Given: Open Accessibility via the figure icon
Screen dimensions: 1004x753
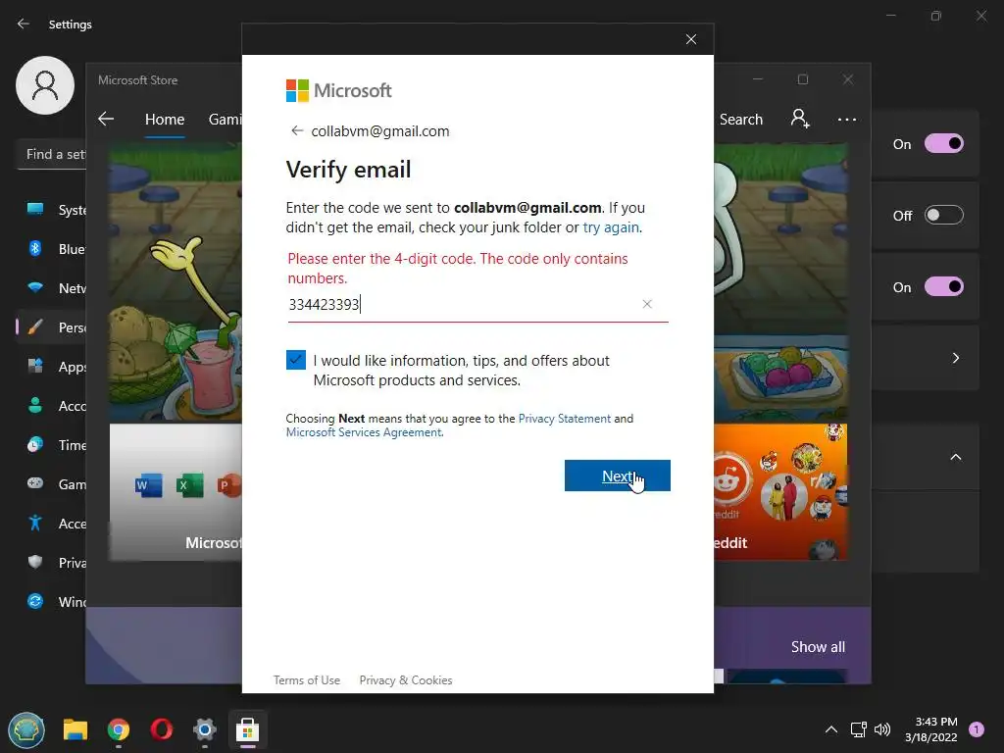Looking at the screenshot, I should [x=35, y=524].
